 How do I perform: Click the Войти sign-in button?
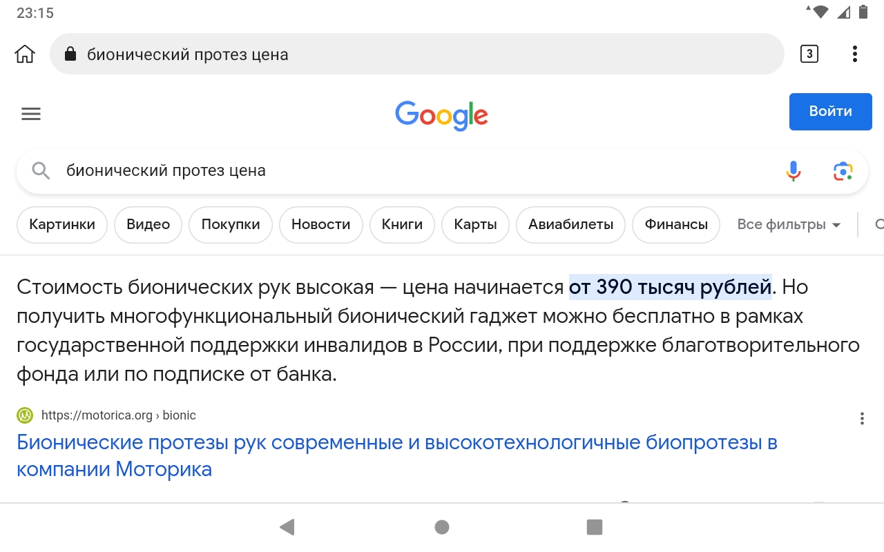(830, 111)
